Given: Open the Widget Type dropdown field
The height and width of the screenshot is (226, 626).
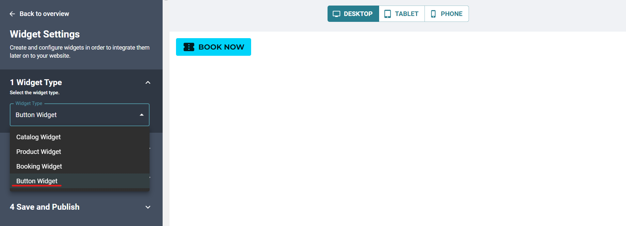Looking at the screenshot, I should [x=80, y=115].
